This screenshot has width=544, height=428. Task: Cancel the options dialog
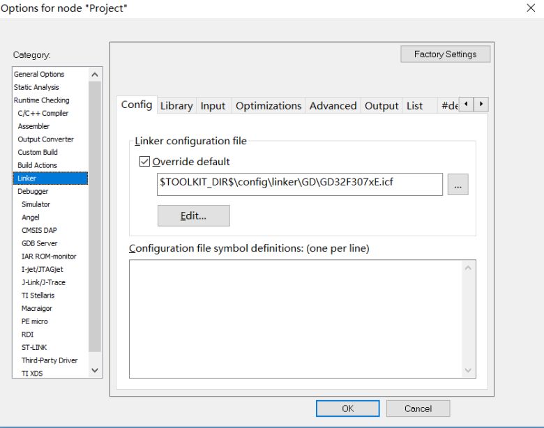[418, 408]
